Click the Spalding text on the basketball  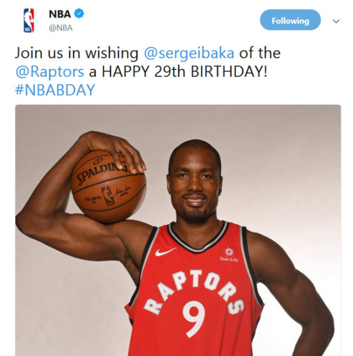click(x=101, y=172)
